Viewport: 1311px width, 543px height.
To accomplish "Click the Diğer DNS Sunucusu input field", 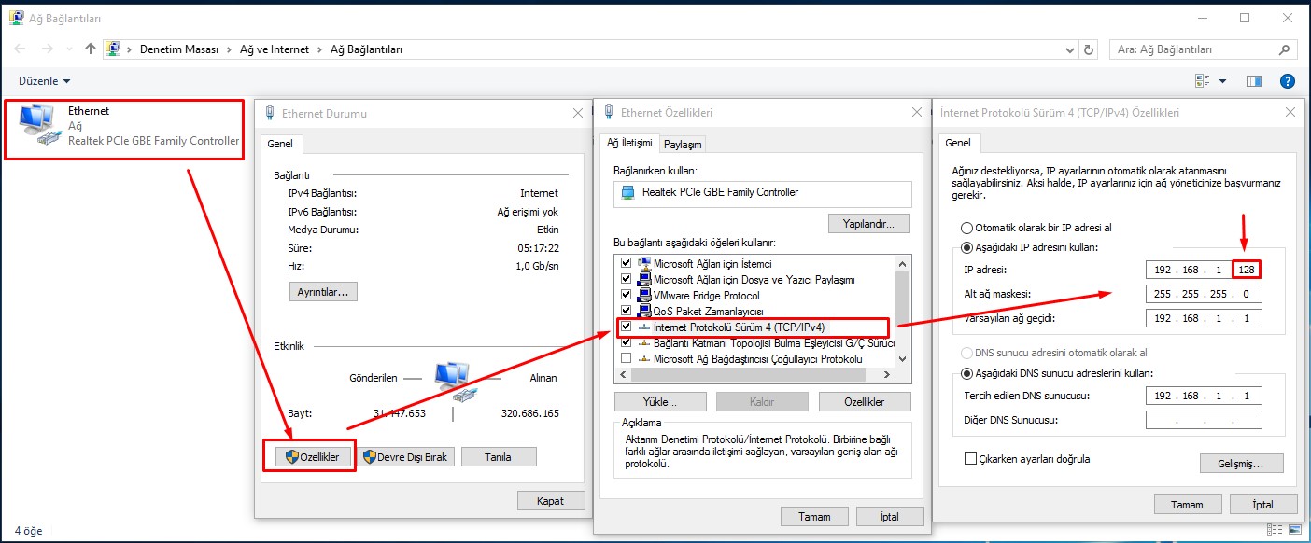I will (x=1204, y=421).
